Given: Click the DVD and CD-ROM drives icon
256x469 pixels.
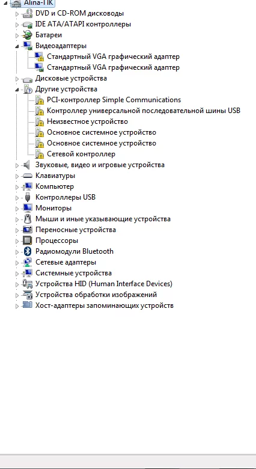Looking at the screenshot, I should point(28,13).
